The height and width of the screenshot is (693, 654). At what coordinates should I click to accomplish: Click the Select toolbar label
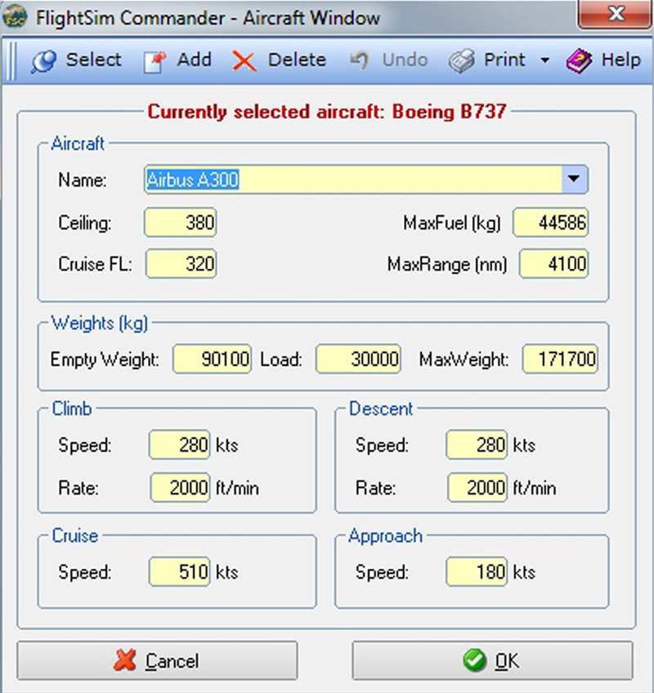coord(93,60)
